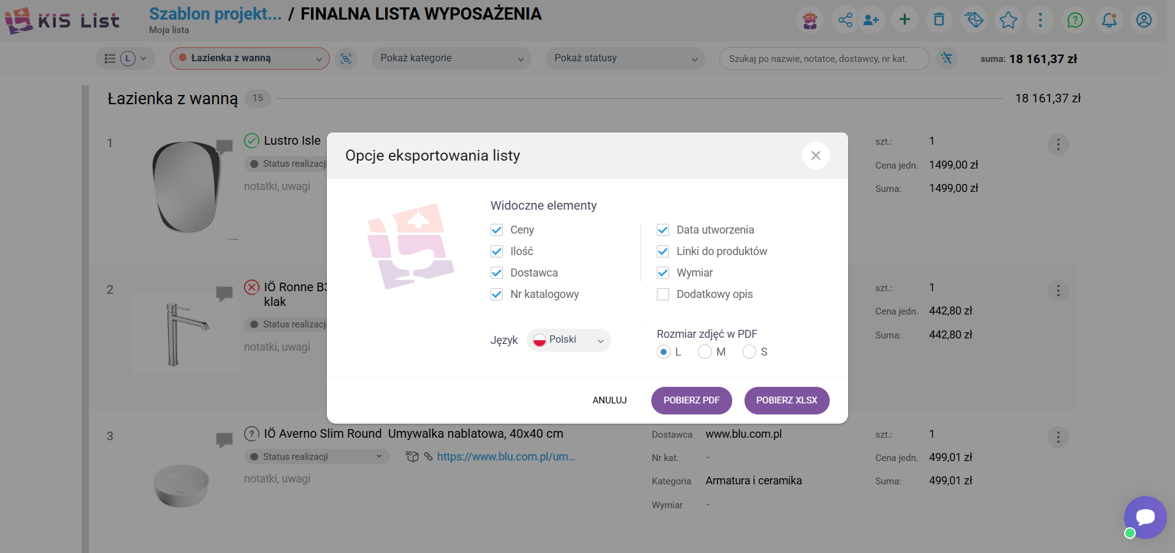Open the Język Polski language dropdown
Screen dimensions: 1175x553
568,340
